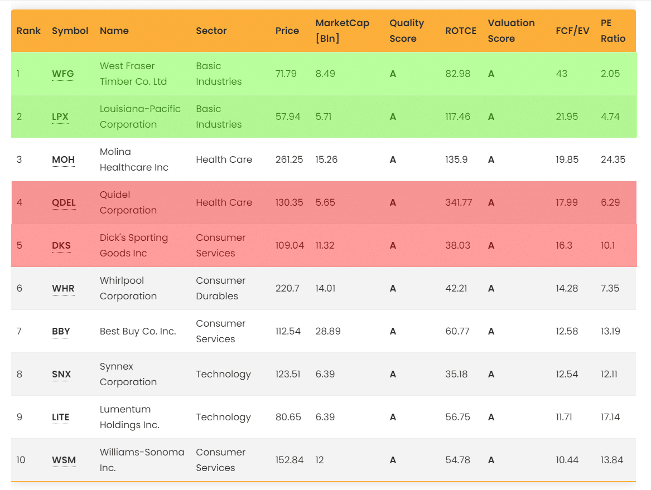The width and height of the screenshot is (651, 490).
Task: Sort the table by ROTCE column
Action: click(461, 31)
